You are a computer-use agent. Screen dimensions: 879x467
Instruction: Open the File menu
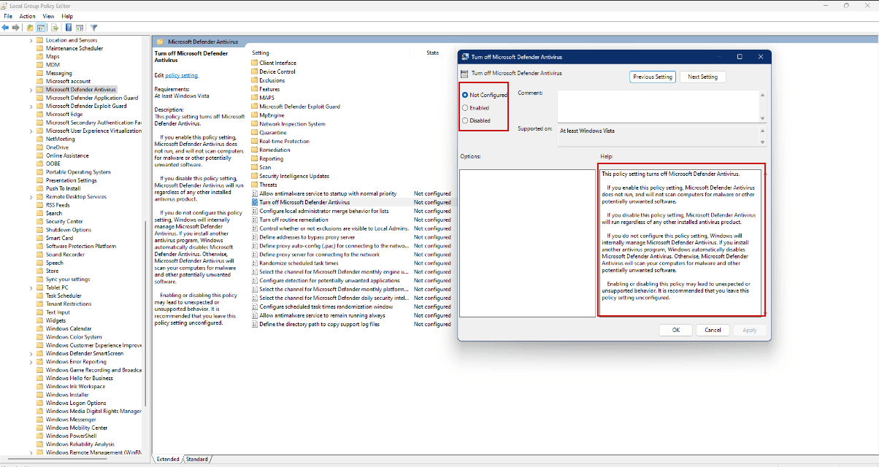tap(8, 16)
